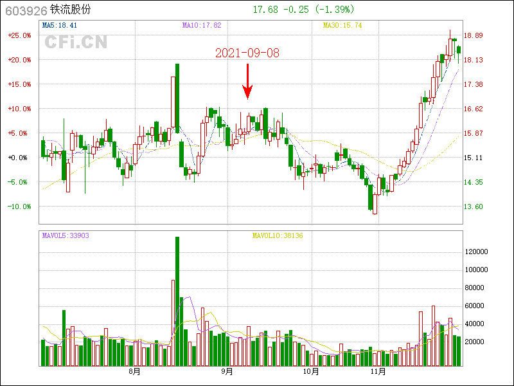Click the +25.0% percent axis label
514x386 pixels.
pyautogui.click(x=19, y=35)
